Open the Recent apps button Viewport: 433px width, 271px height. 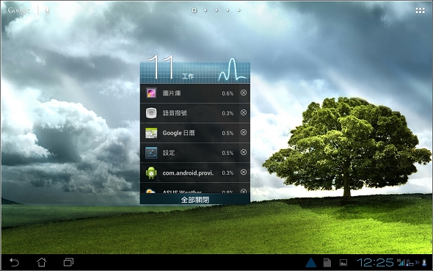point(68,262)
